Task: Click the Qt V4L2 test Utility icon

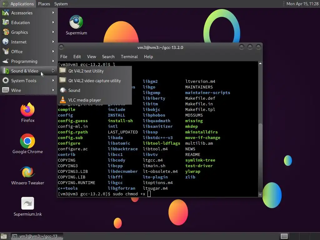Action: coord(62,71)
